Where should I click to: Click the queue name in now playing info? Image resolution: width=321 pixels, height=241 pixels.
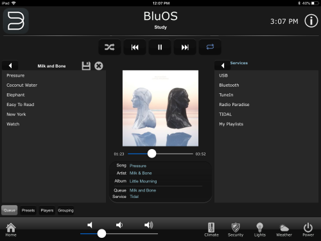pos(143,190)
